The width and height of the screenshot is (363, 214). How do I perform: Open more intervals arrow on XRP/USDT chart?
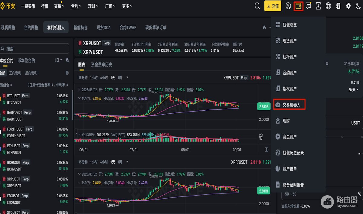127,162
